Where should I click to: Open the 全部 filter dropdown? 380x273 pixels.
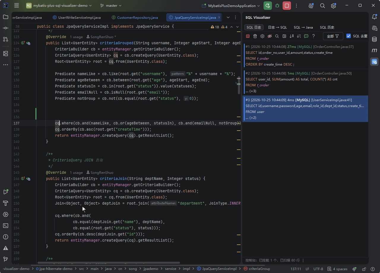point(333,36)
